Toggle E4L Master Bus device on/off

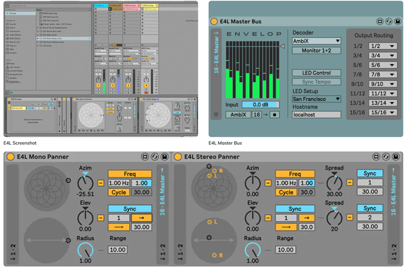(214, 21)
